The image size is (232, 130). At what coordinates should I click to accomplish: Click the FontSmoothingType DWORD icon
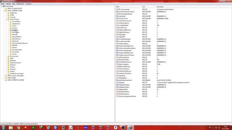tap(117, 51)
